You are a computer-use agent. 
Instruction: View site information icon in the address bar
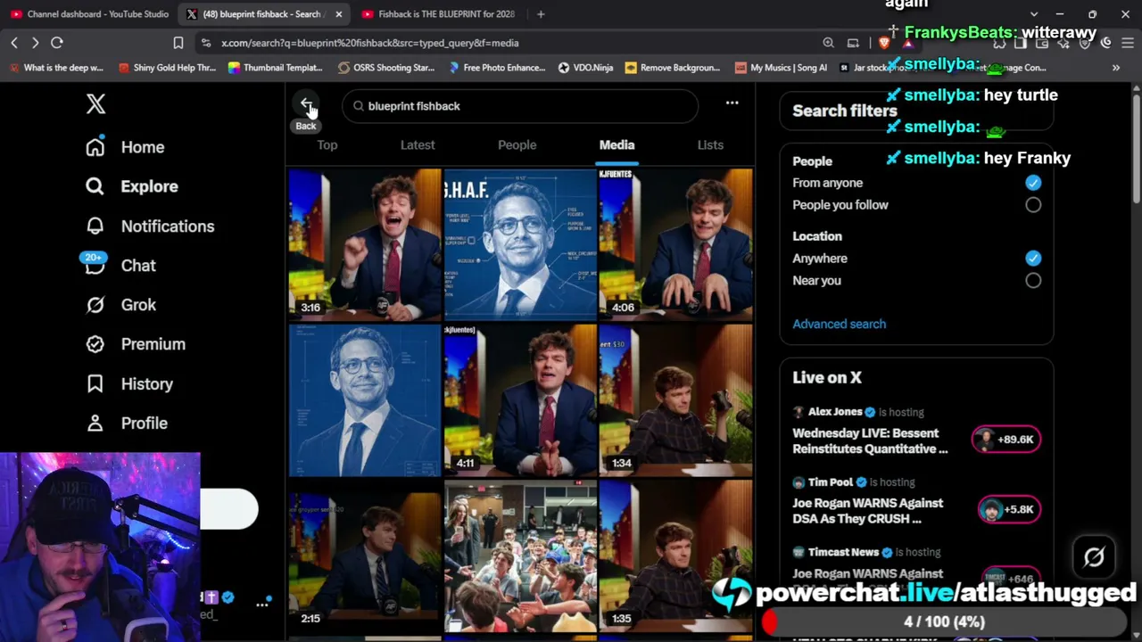[x=206, y=43]
